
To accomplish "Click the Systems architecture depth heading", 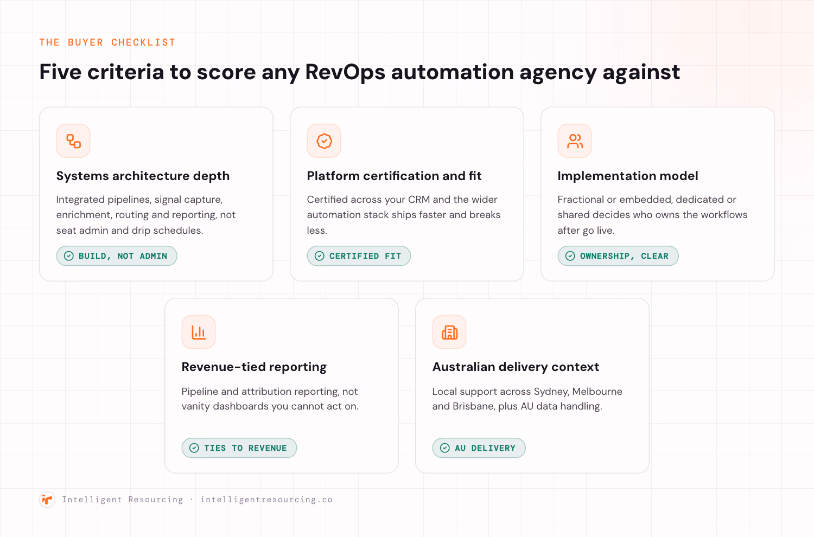I will point(143,176).
